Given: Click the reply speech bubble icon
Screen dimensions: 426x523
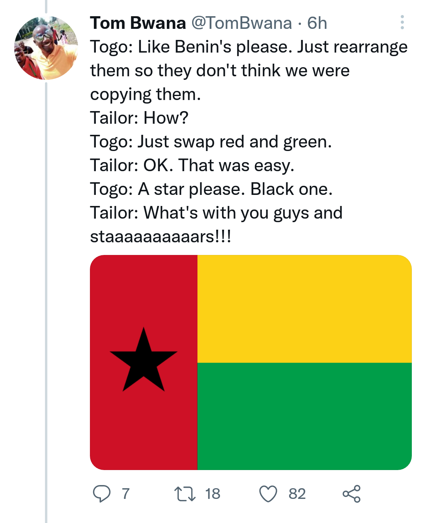Looking at the screenshot, I should 101,494.
